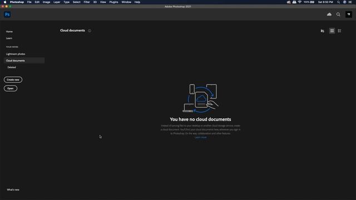Follow the Learn more link
Image resolution: width=356 pixels, height=200 pixels.
click(200, 137)
